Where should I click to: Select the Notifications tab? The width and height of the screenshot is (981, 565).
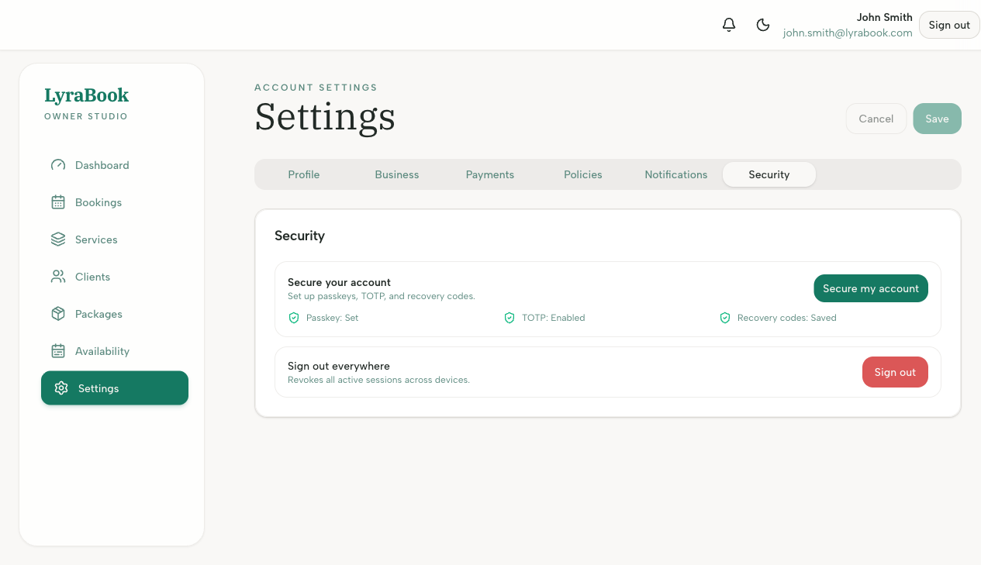[675, 174]
